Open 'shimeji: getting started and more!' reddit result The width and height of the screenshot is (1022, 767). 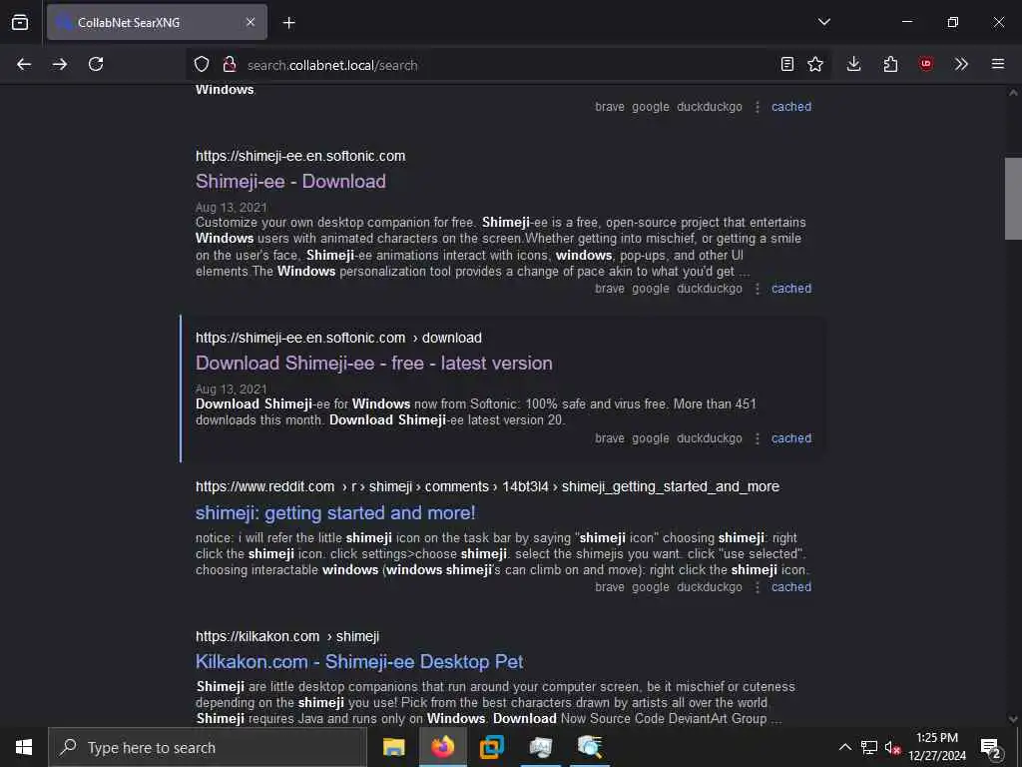point(335,512)
